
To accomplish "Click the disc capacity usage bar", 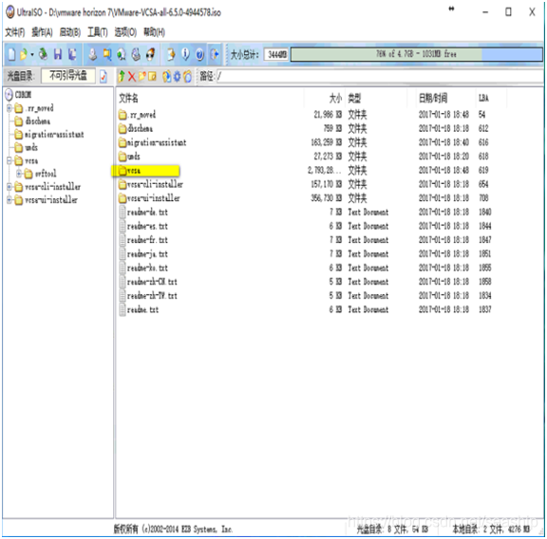I will (x=417, y=54).
